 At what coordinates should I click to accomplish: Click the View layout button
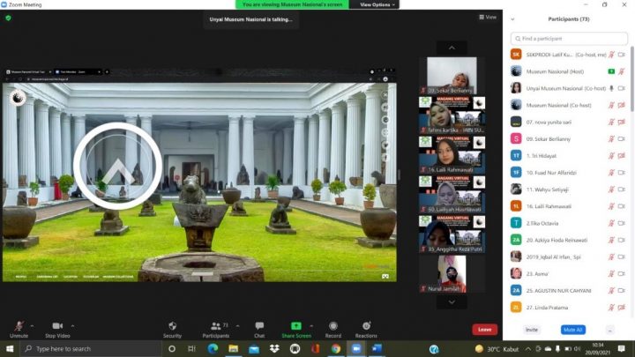(x=488, y=17)
